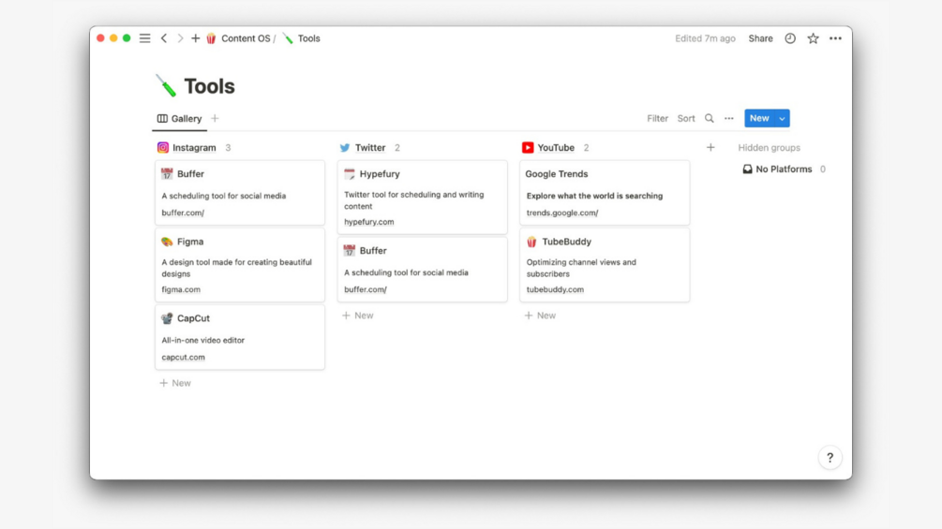The width and height of the screenshot is (942, 529).
Task: Click the database search magnifier icon
Action: click(x=710, y=119)
